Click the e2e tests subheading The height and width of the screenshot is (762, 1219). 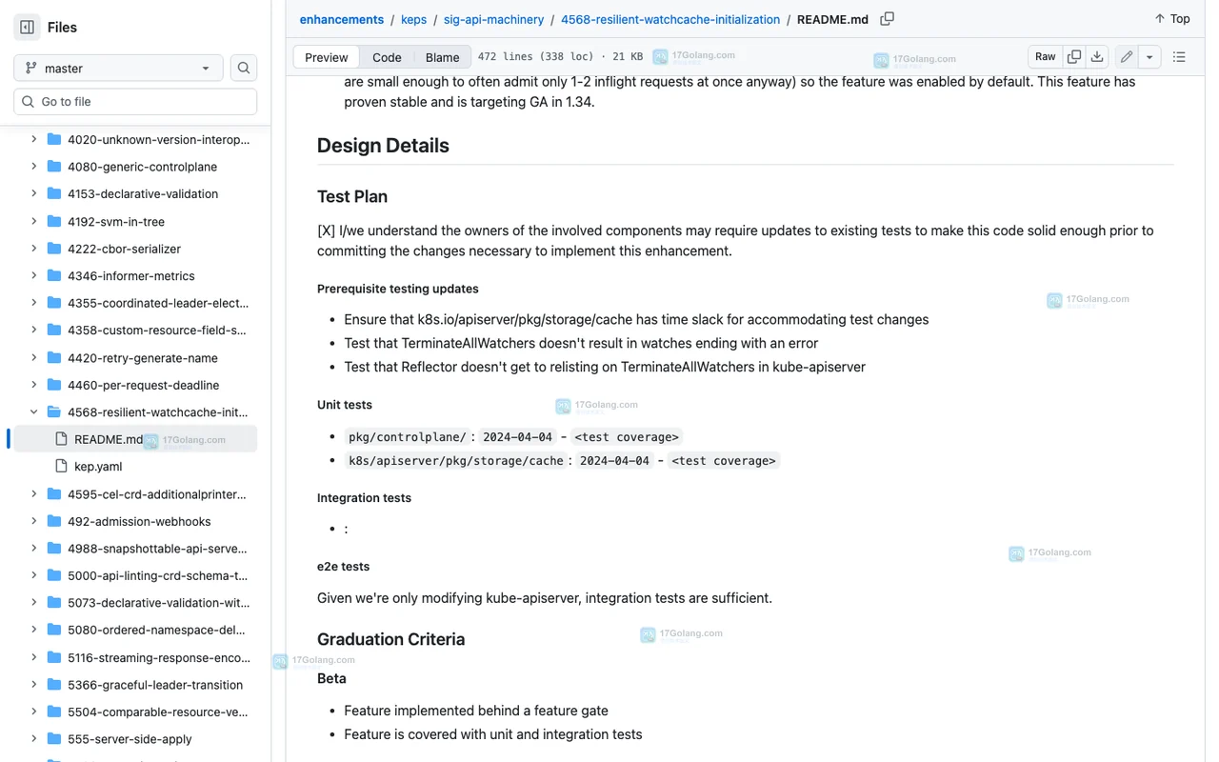click(343, 567)
